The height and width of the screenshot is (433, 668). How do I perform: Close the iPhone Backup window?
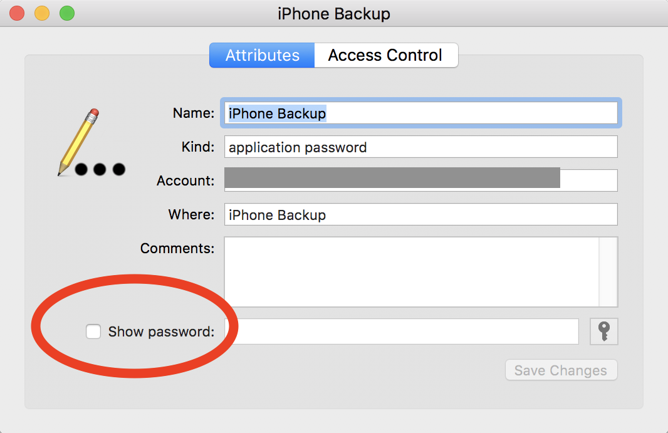[17, 13]
